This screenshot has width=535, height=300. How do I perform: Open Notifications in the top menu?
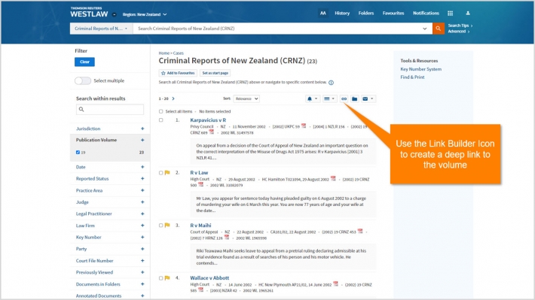(426, 14)
